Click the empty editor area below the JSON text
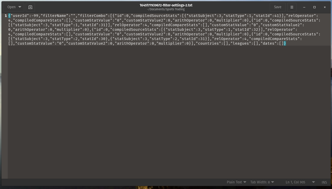The width and height of the screenshot is (332, 189). click(x=167, y=110)
